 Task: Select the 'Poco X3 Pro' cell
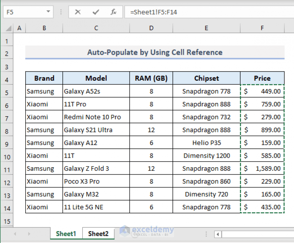(96, 181)
